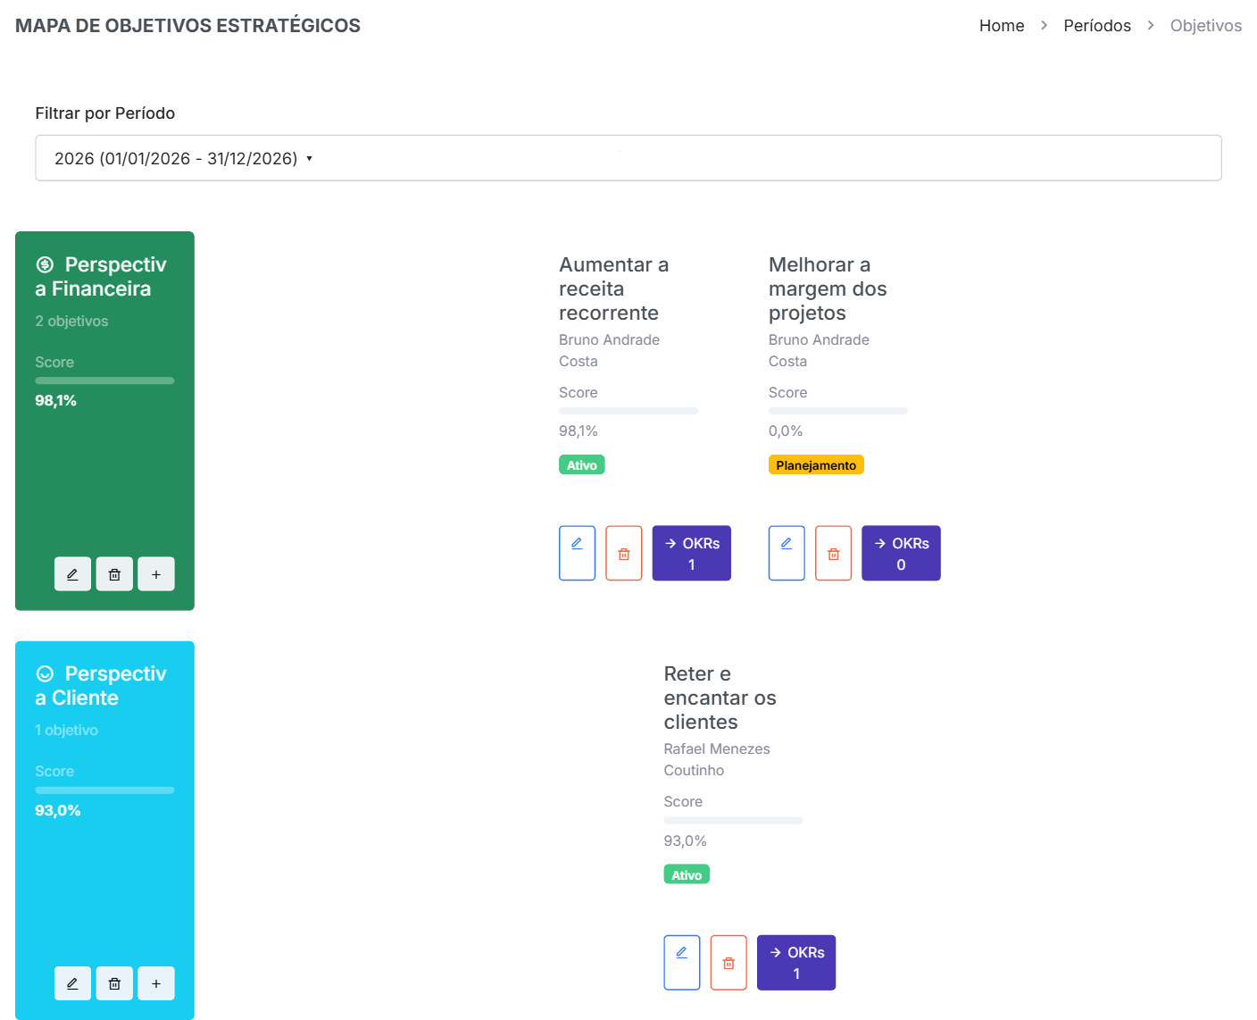Click the Ativo badge under Reter e encantar
1257x1020 pixels.
click(x=687, y=874)
